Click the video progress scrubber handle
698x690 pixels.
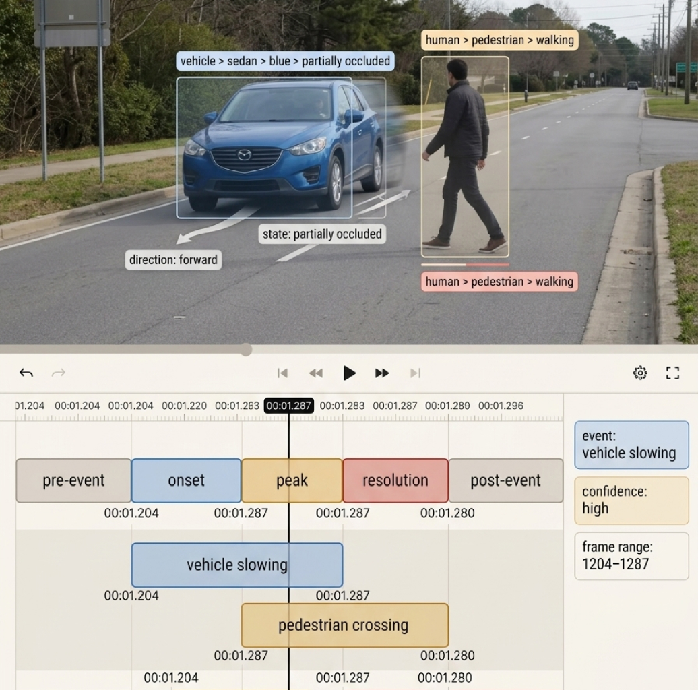pyautogui.click(x=246, y=350)
